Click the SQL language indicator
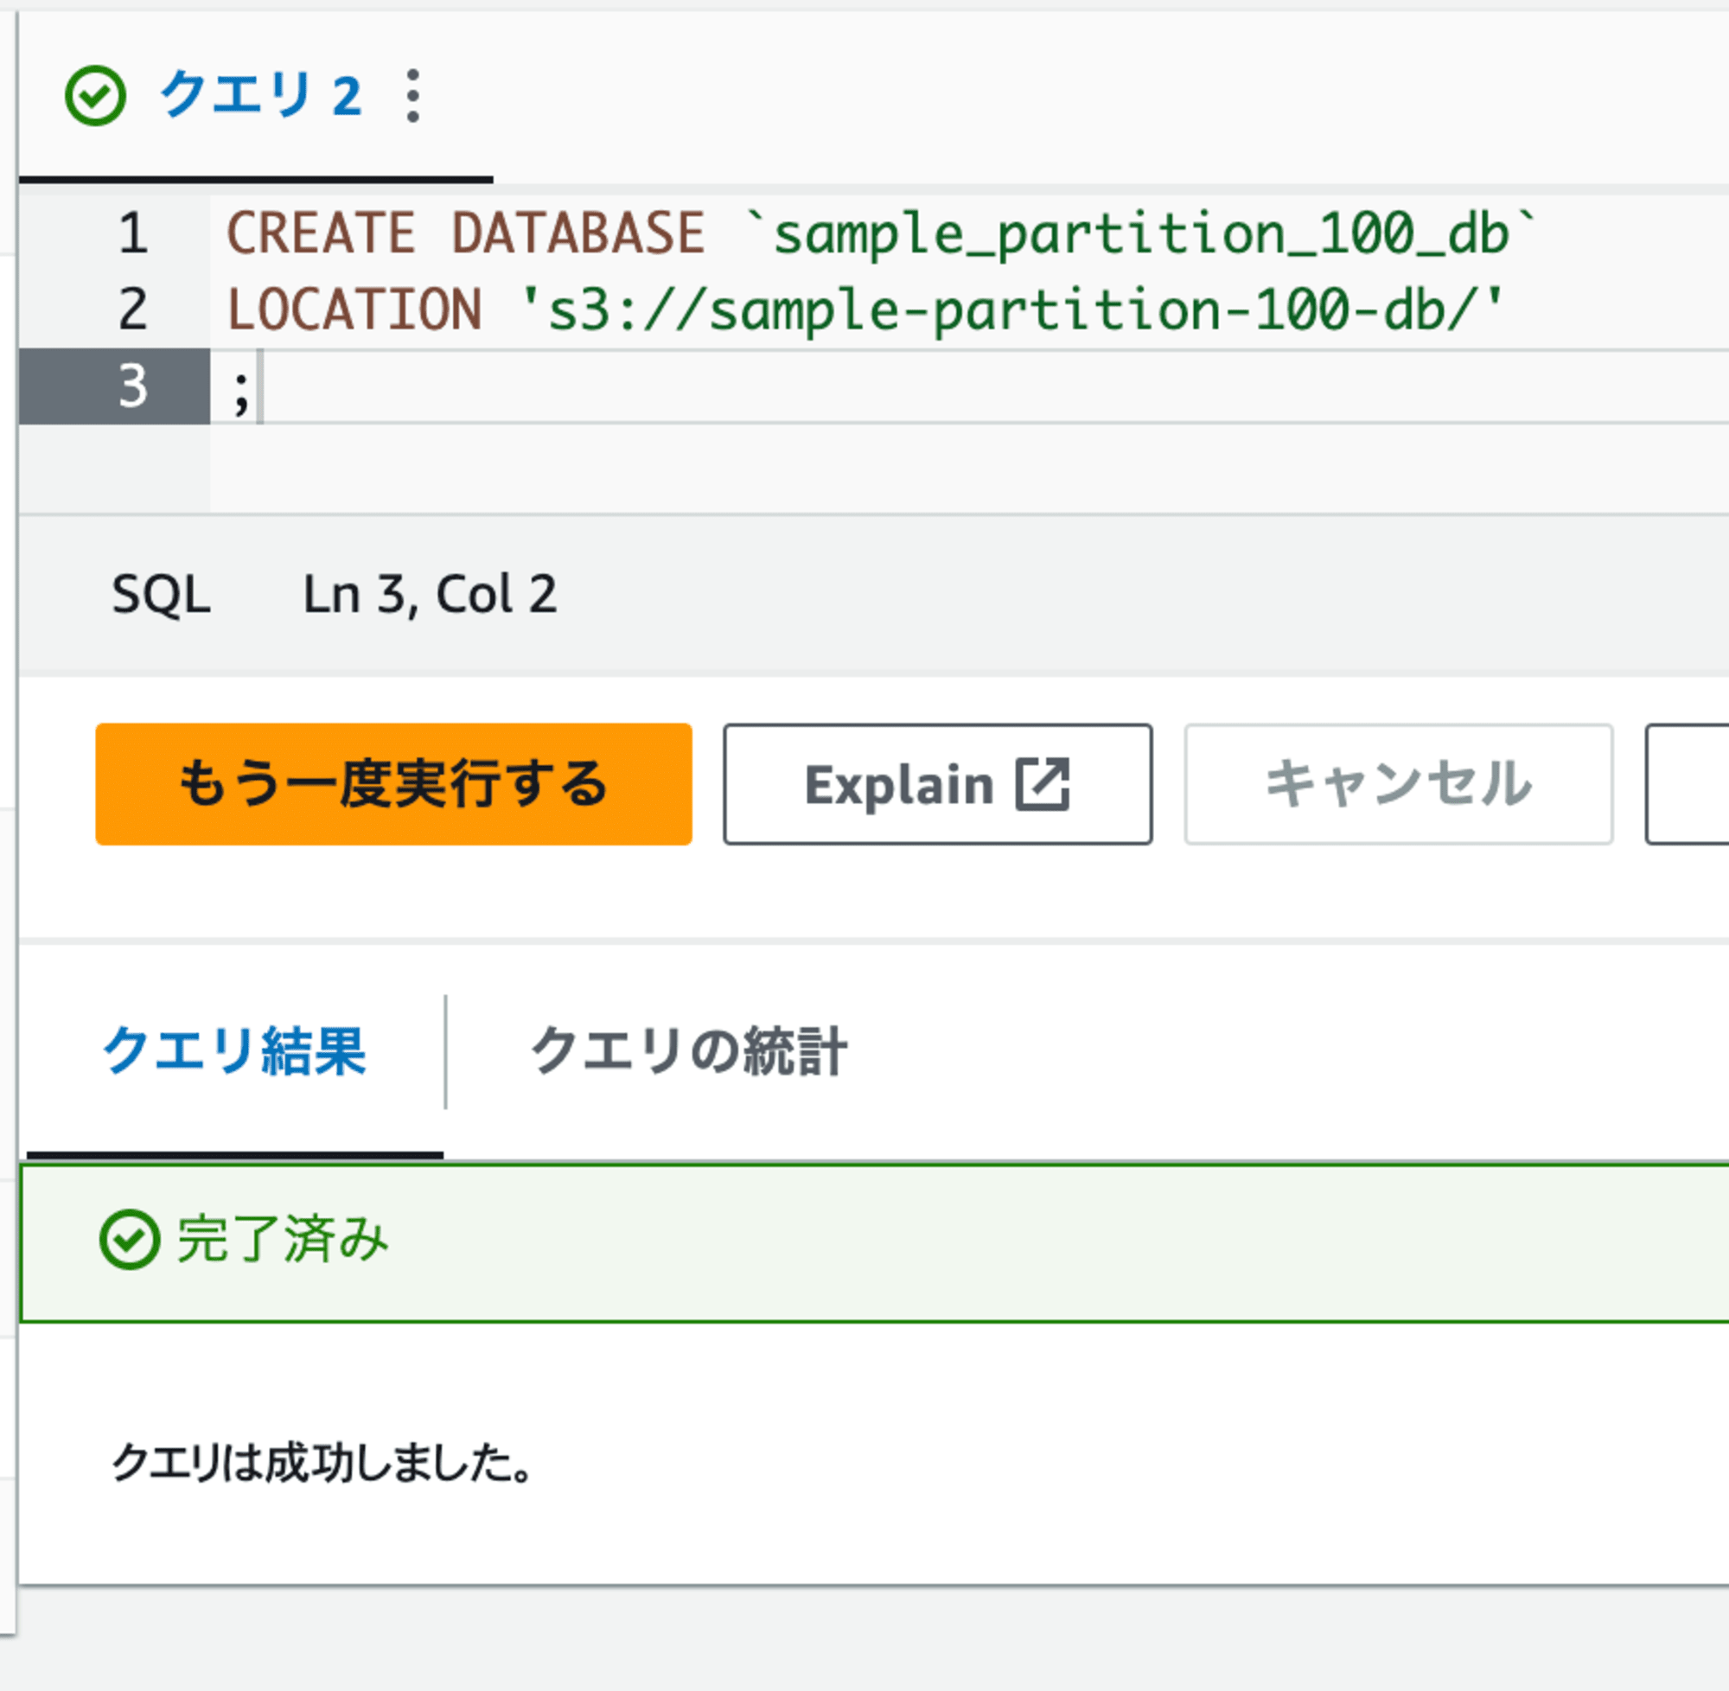Image resolution: width=1729 pixels, height=1691 pixels. pos(161,594)
